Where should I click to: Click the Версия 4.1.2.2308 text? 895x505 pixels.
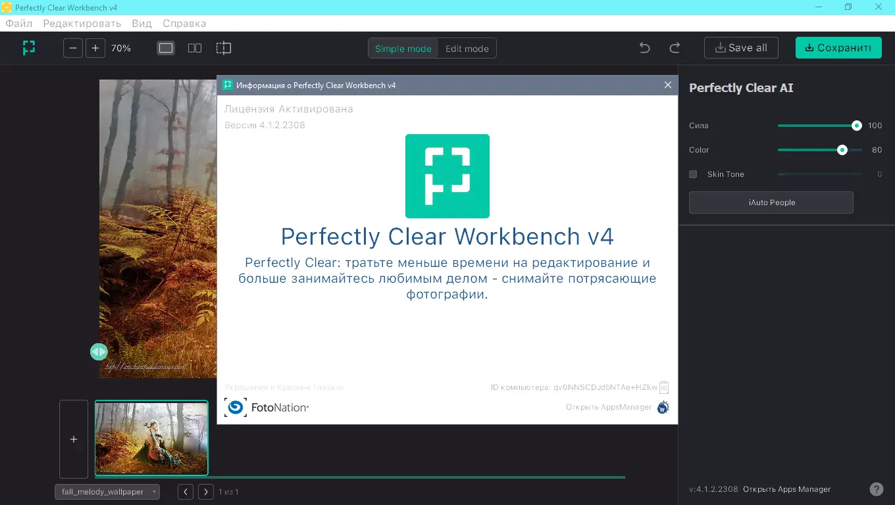point(265,125)
